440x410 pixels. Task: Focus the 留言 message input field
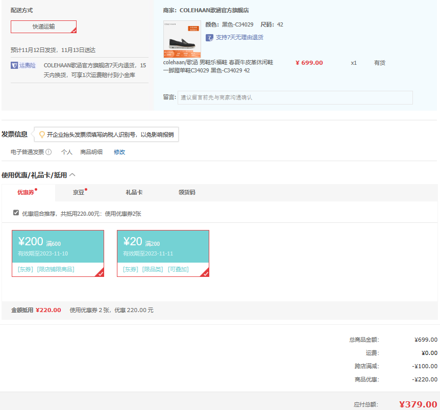click(x=295, y=97)
